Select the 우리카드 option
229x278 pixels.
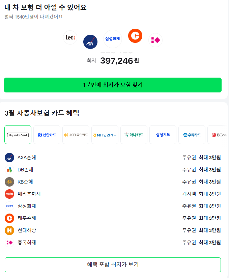point(192,134)
